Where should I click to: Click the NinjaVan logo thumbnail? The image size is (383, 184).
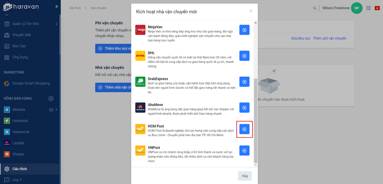140,30
